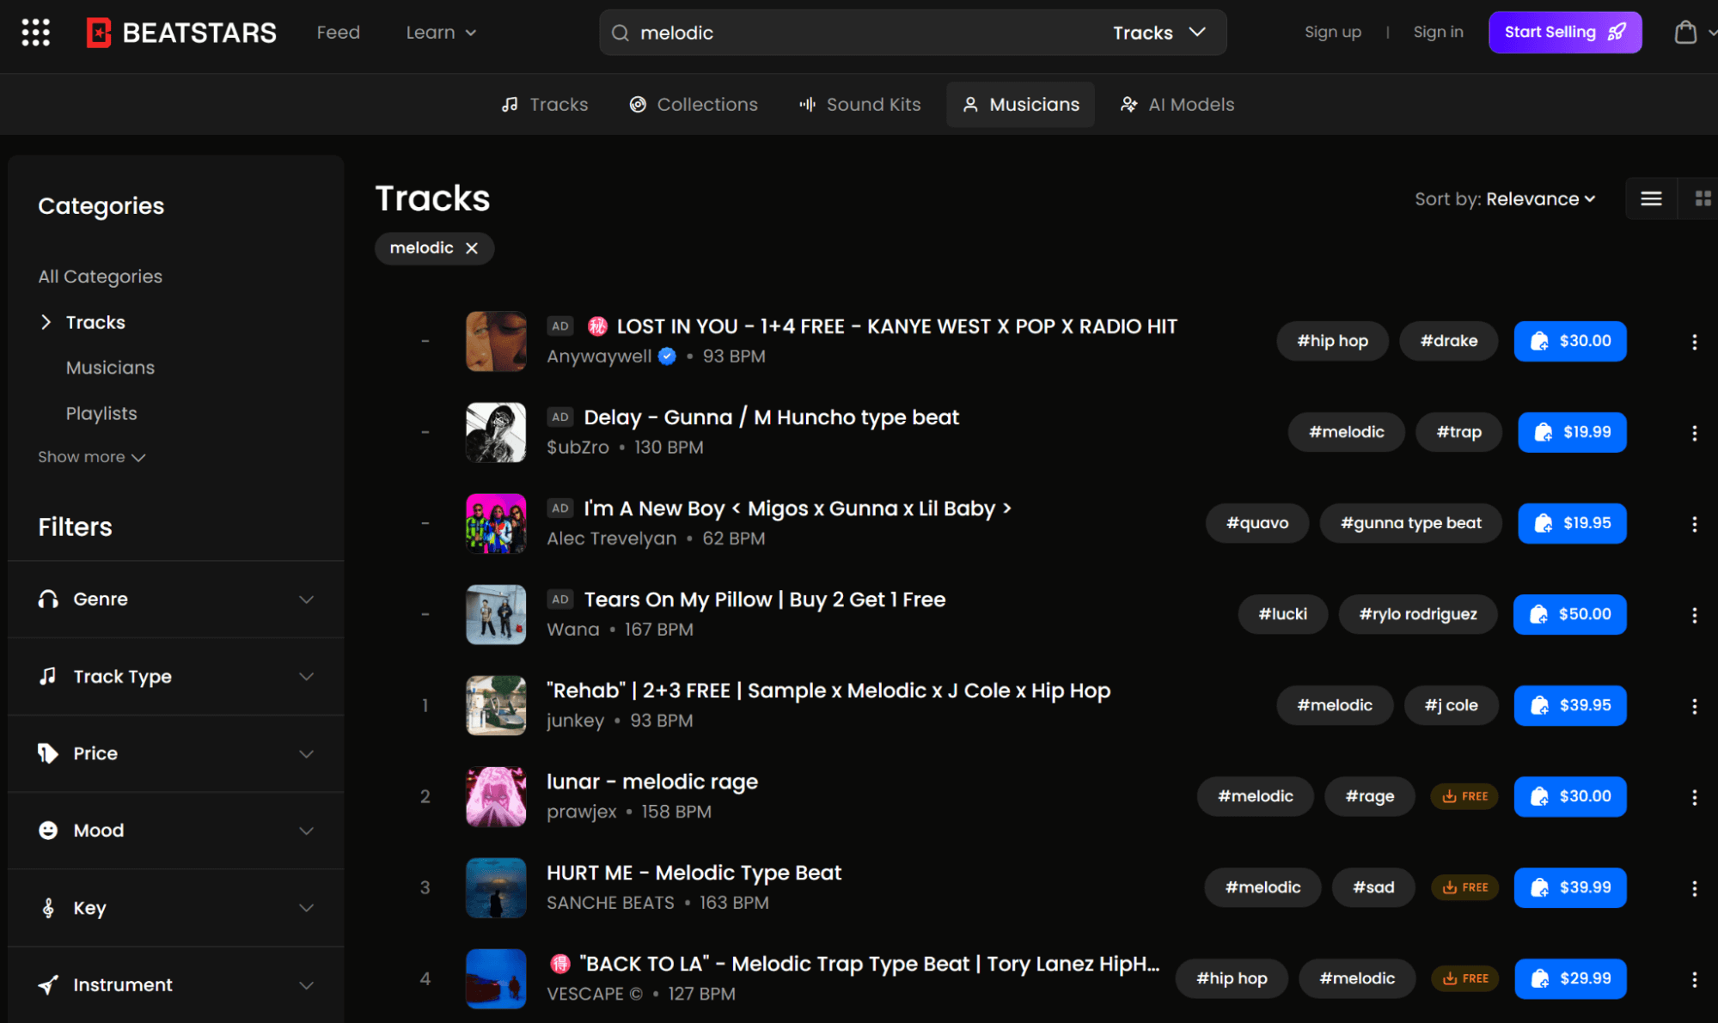Screen dimensions: 1718x1023
Task: Open the shopping cart icon
Action: click(1685, 33)
